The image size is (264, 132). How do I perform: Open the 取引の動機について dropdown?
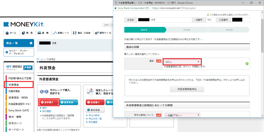[182, 115]
